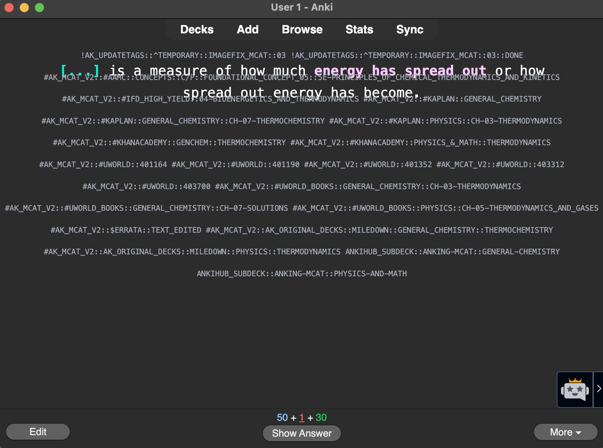The image size is (603, 448).
Task: Open the AnkiHub chatbot robot icon
Action: [x=575, y=390]
